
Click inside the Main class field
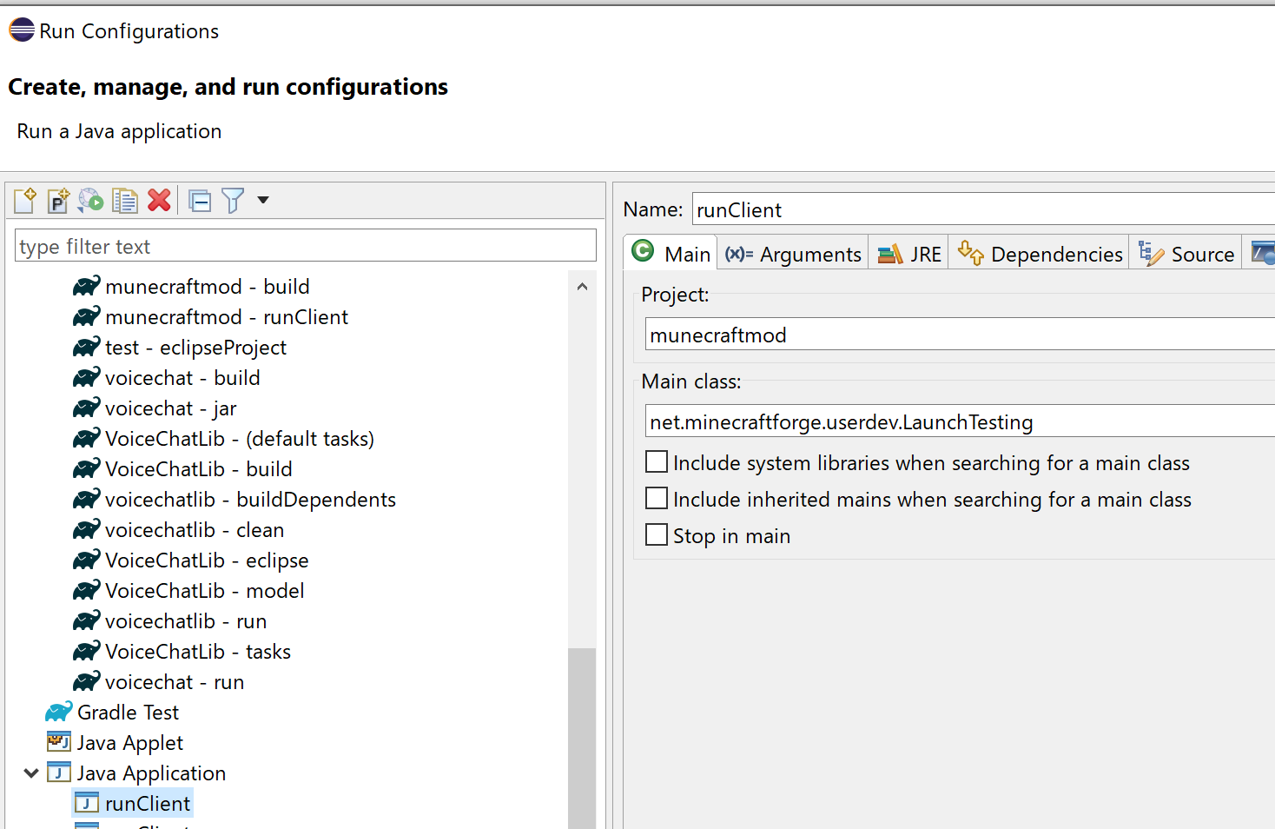coord(869,421)
